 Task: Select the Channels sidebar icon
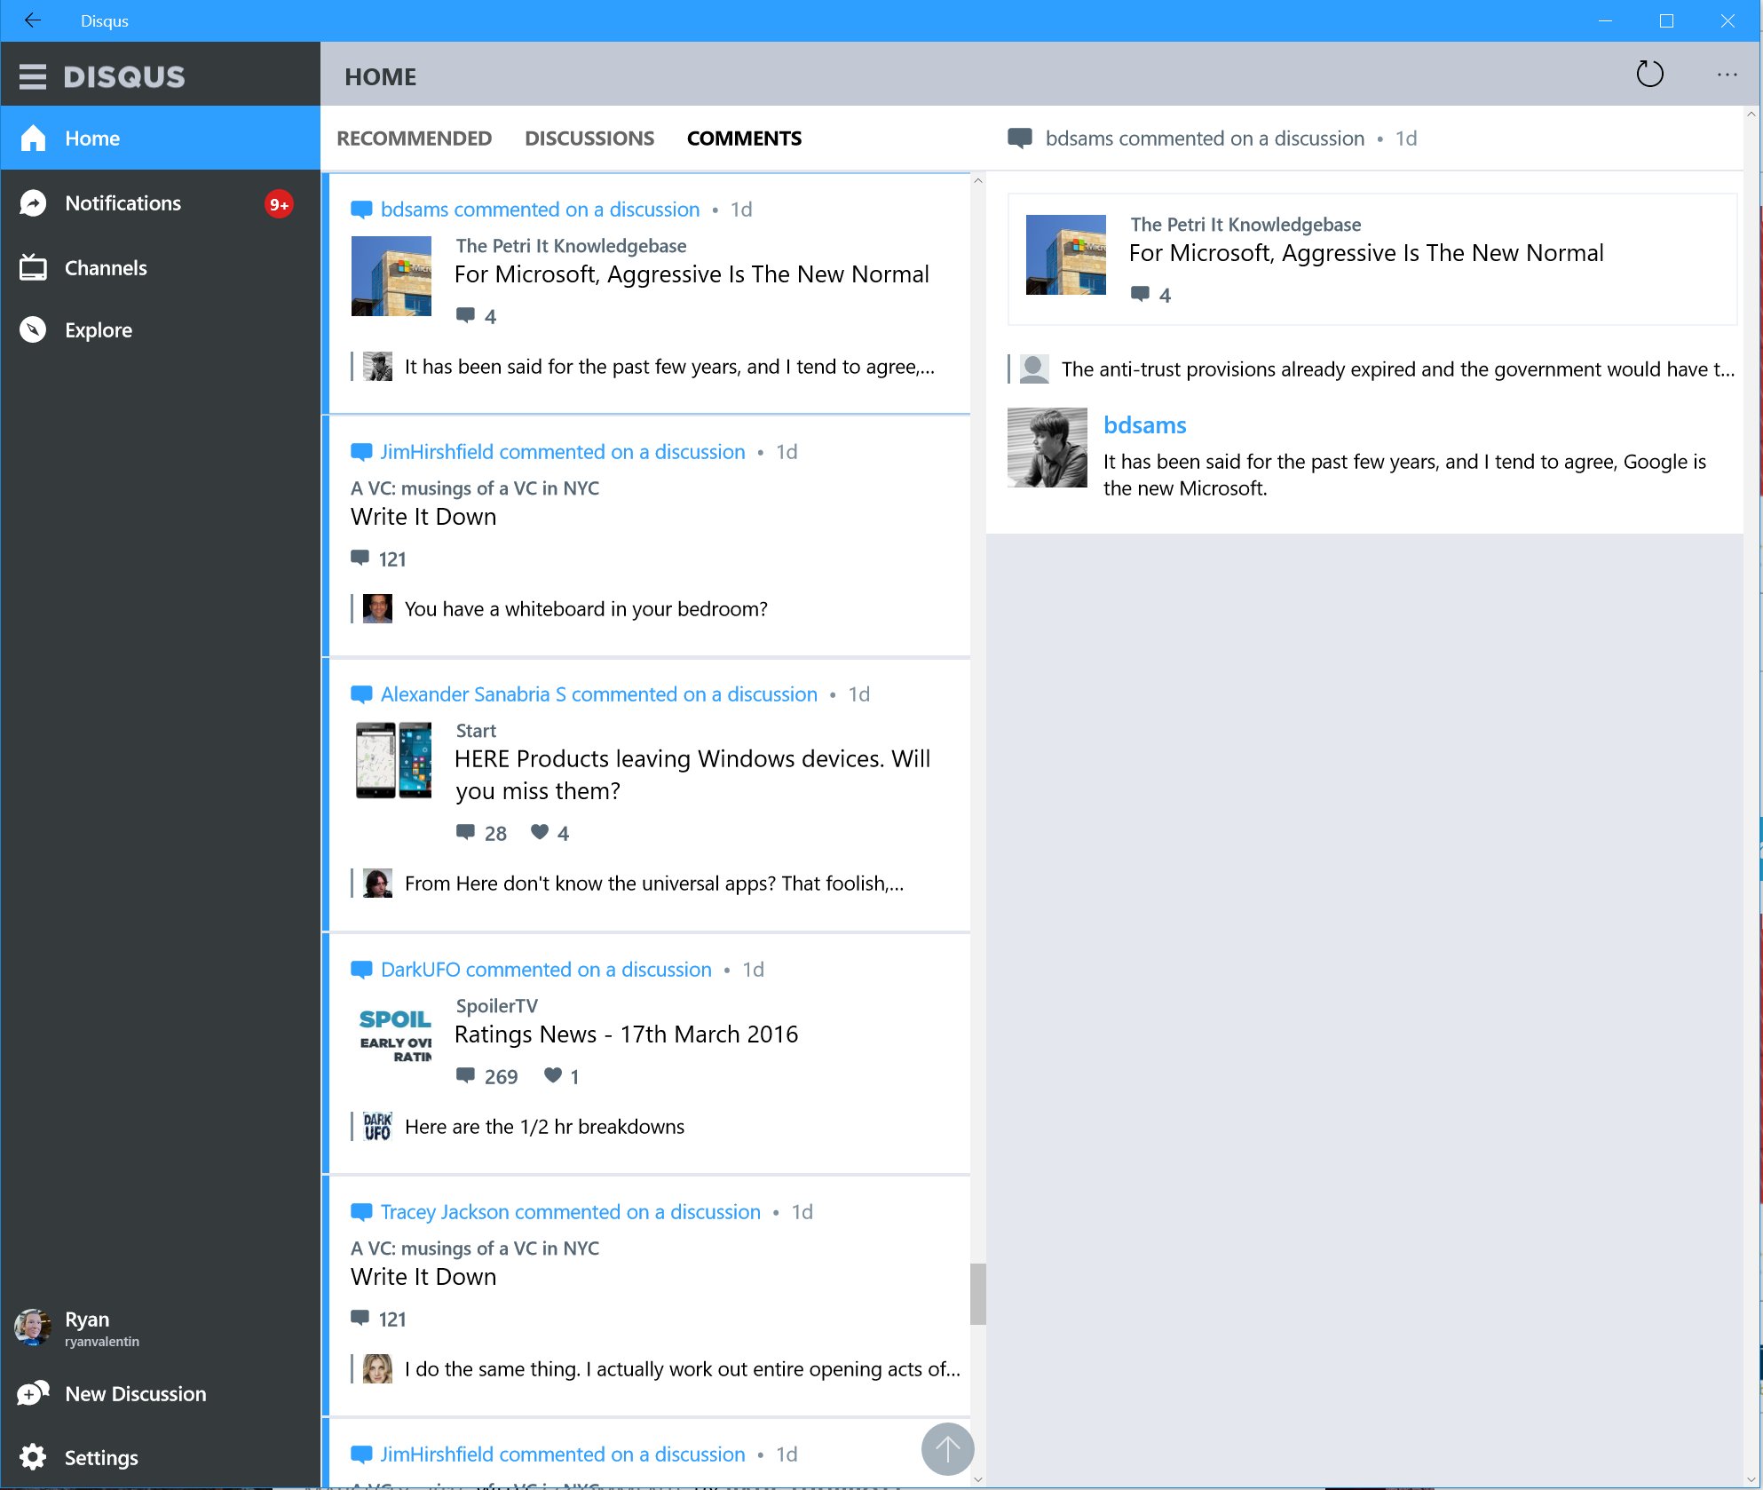pyautogui.click(x=31, y=266)
